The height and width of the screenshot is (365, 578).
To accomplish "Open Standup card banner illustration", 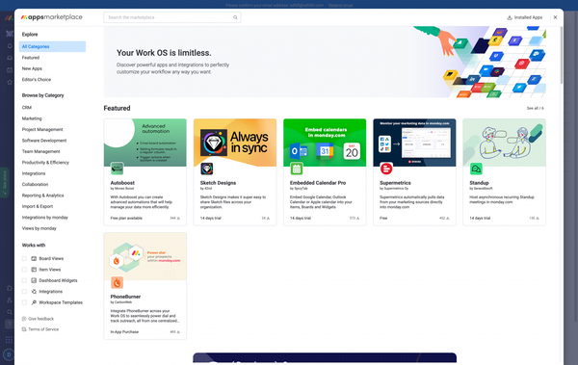I will [504, 143].
